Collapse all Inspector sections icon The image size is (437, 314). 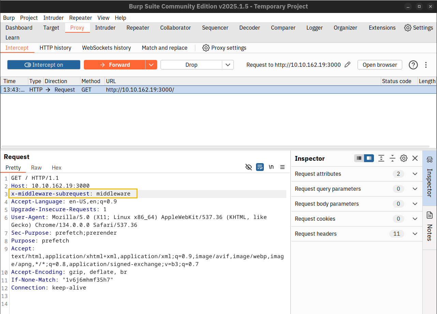(x=392, y=158)
